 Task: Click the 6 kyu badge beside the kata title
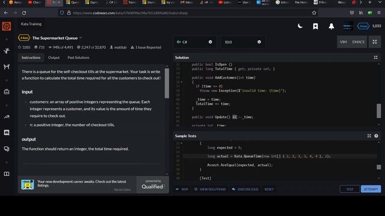(24, 38)
